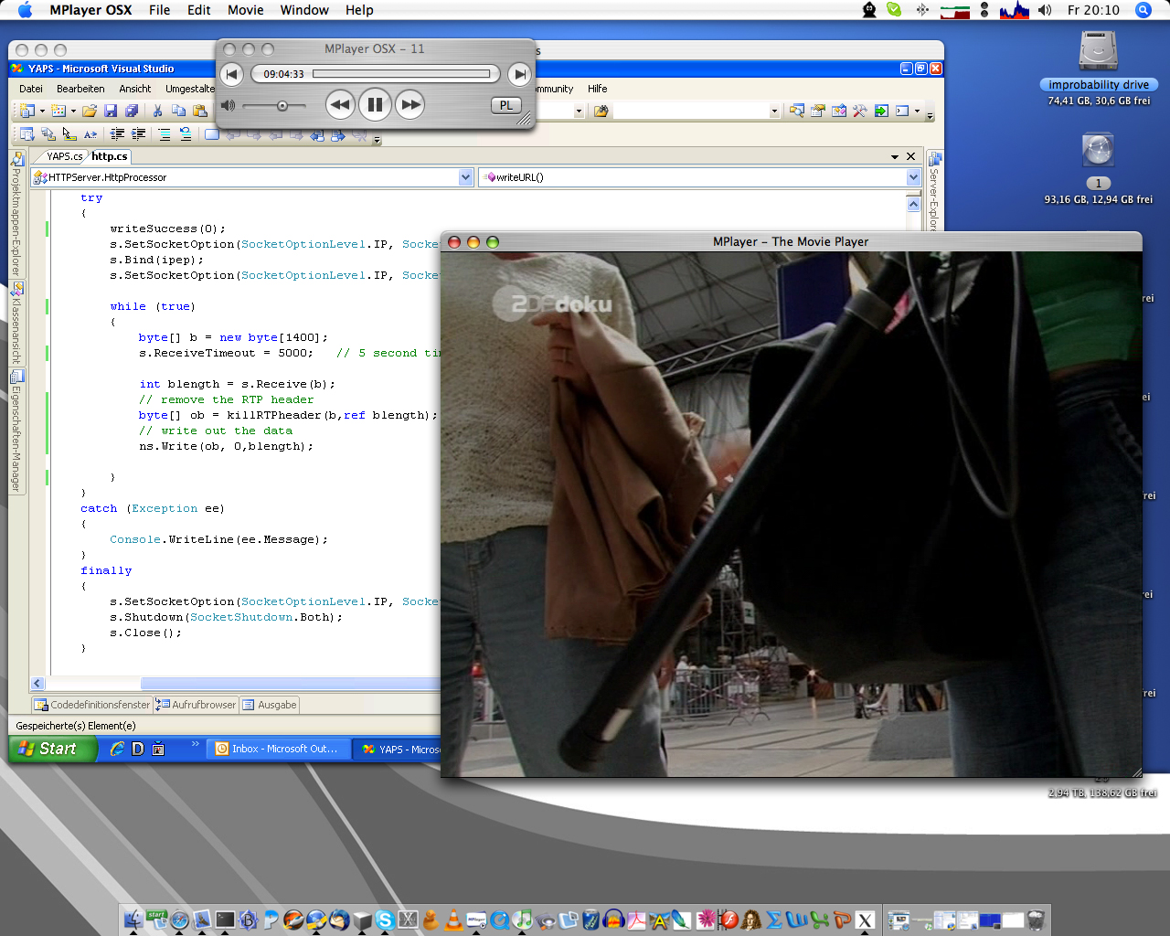Open the command window icon dropdown arrow
This screenshot has width=1170, height=936.
917,112
